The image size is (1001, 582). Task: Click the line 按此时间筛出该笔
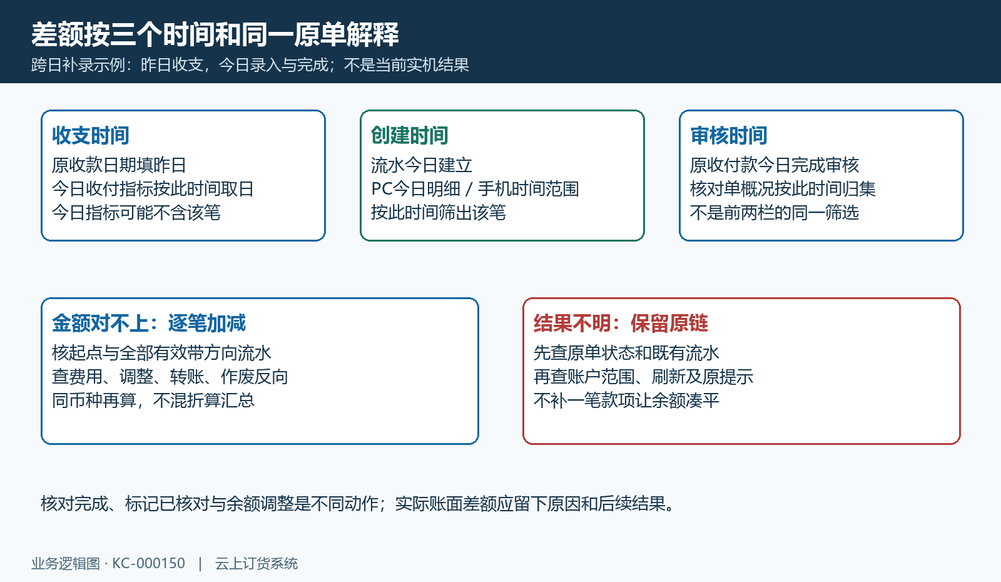click(x=439, y=213)
